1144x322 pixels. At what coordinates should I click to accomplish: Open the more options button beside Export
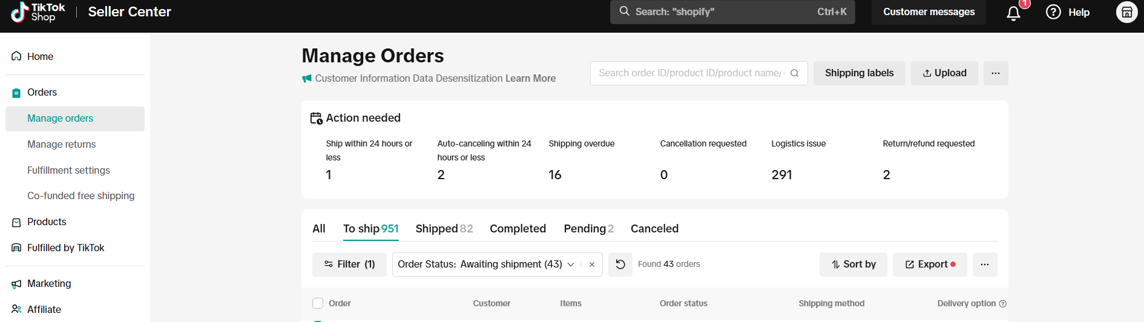coord(985,264)
